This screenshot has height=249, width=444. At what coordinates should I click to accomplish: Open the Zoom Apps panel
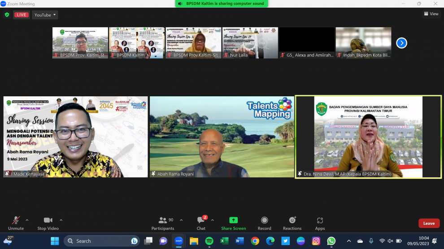(x=320, y=223)
